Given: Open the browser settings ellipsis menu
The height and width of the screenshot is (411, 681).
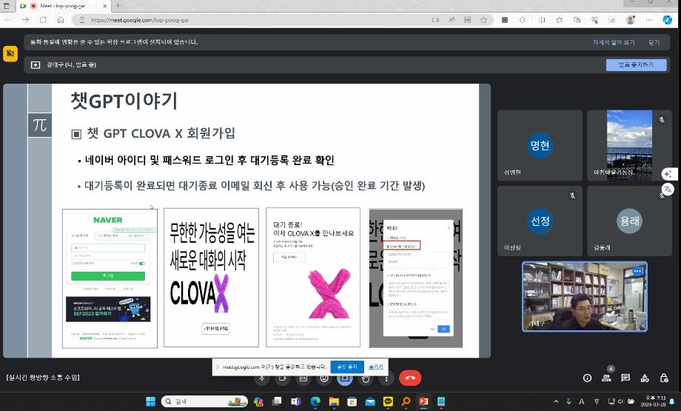Looking at the screenshot, I should (648, 20).
